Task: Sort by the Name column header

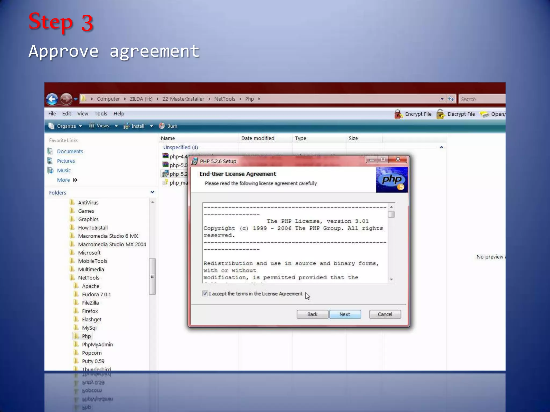Action: coord(198,138)
